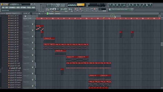This screenshot has width=163, height=92.
Task: Adjust the main volume slider
Action: pos(41,7)
